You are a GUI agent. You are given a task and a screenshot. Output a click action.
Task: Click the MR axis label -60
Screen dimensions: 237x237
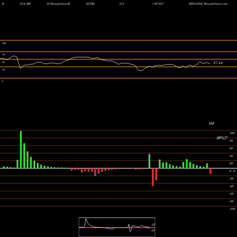click(231, 194)
